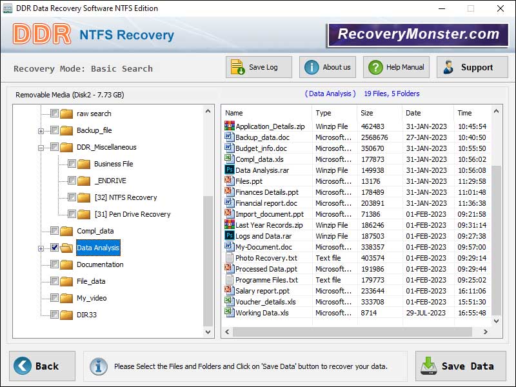516x387 pixels.
Task: Select the Application_Details.zip file icon
Action: [x=229, y=126]
